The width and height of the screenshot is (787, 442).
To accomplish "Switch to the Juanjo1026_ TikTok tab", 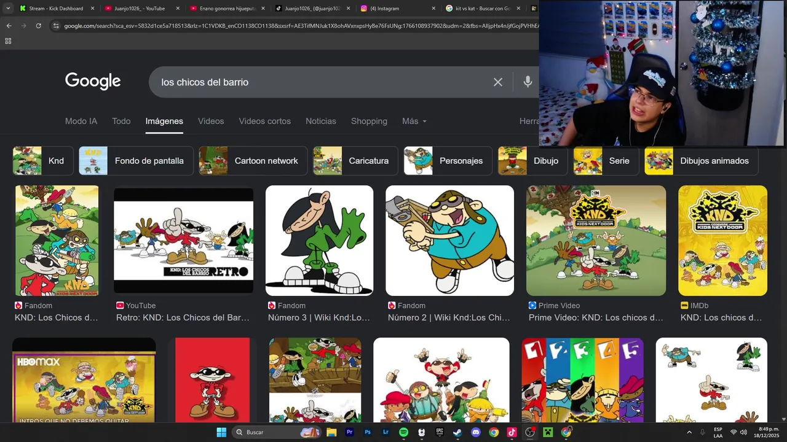I will pos(312,9).
